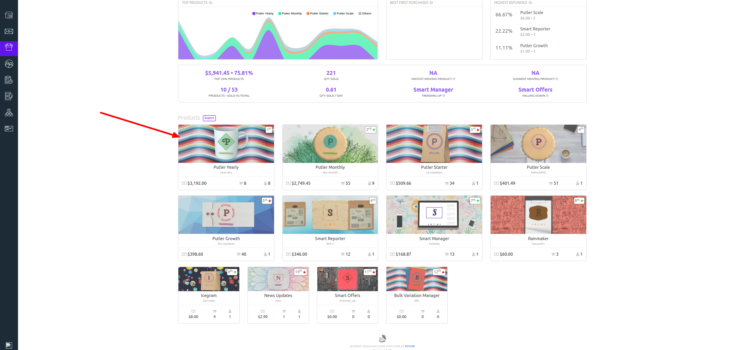
Task: Click info icon next to Fastest Moving Product
Action: click(454, 79)
